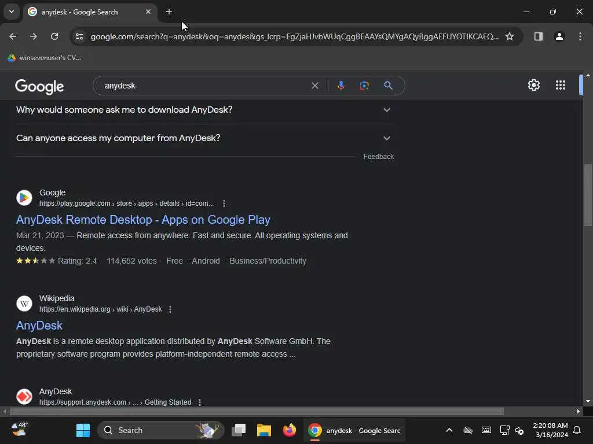Open AnyDesk Remote Desktop Google Play result
593x444 pixels.
click(143, 220)
